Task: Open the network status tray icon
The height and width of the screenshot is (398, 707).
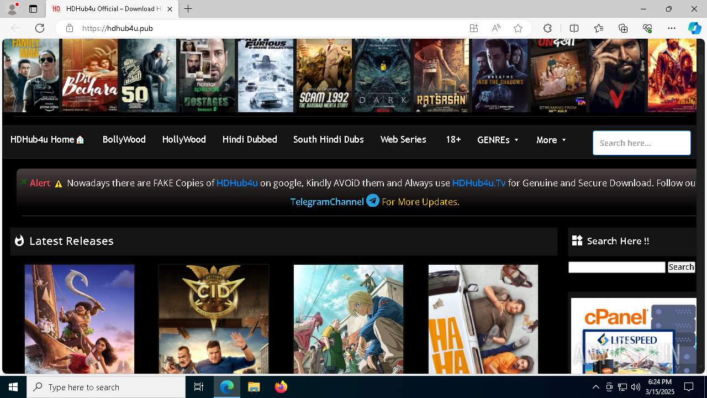Action: [x=622, y=387]
